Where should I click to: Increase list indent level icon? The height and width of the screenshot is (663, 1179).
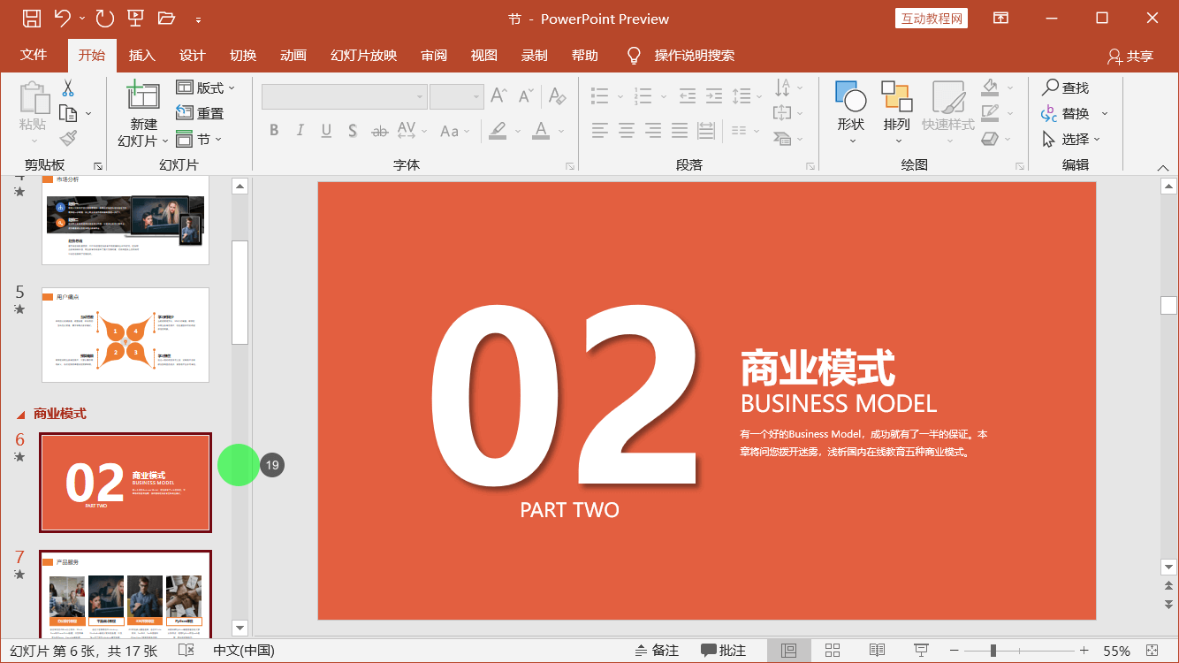(x=714, y=95)
